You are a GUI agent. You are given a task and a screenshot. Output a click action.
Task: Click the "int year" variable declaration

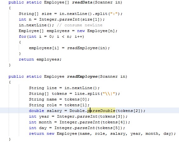(x=39, y=116)
